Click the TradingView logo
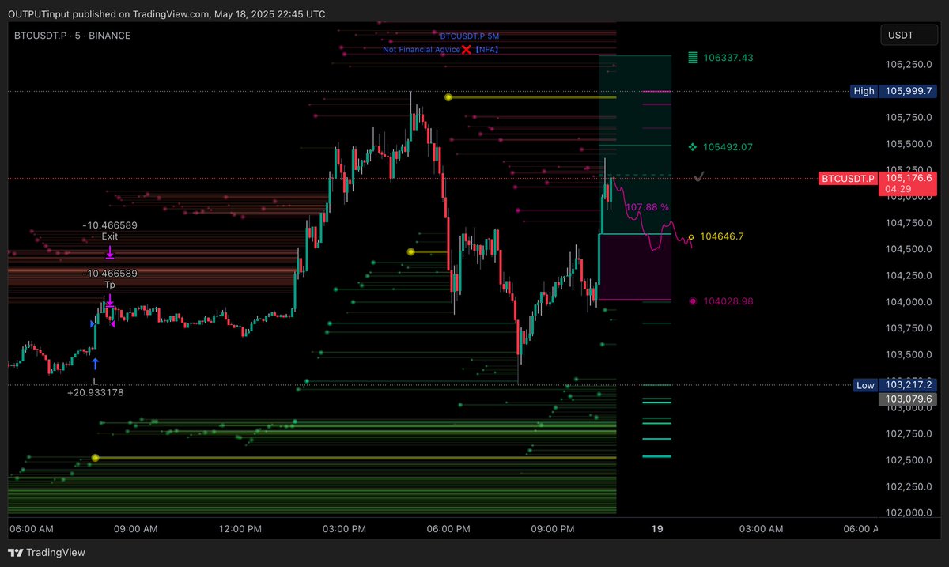Viewport: 949px width, 567px height. [47, 553]
